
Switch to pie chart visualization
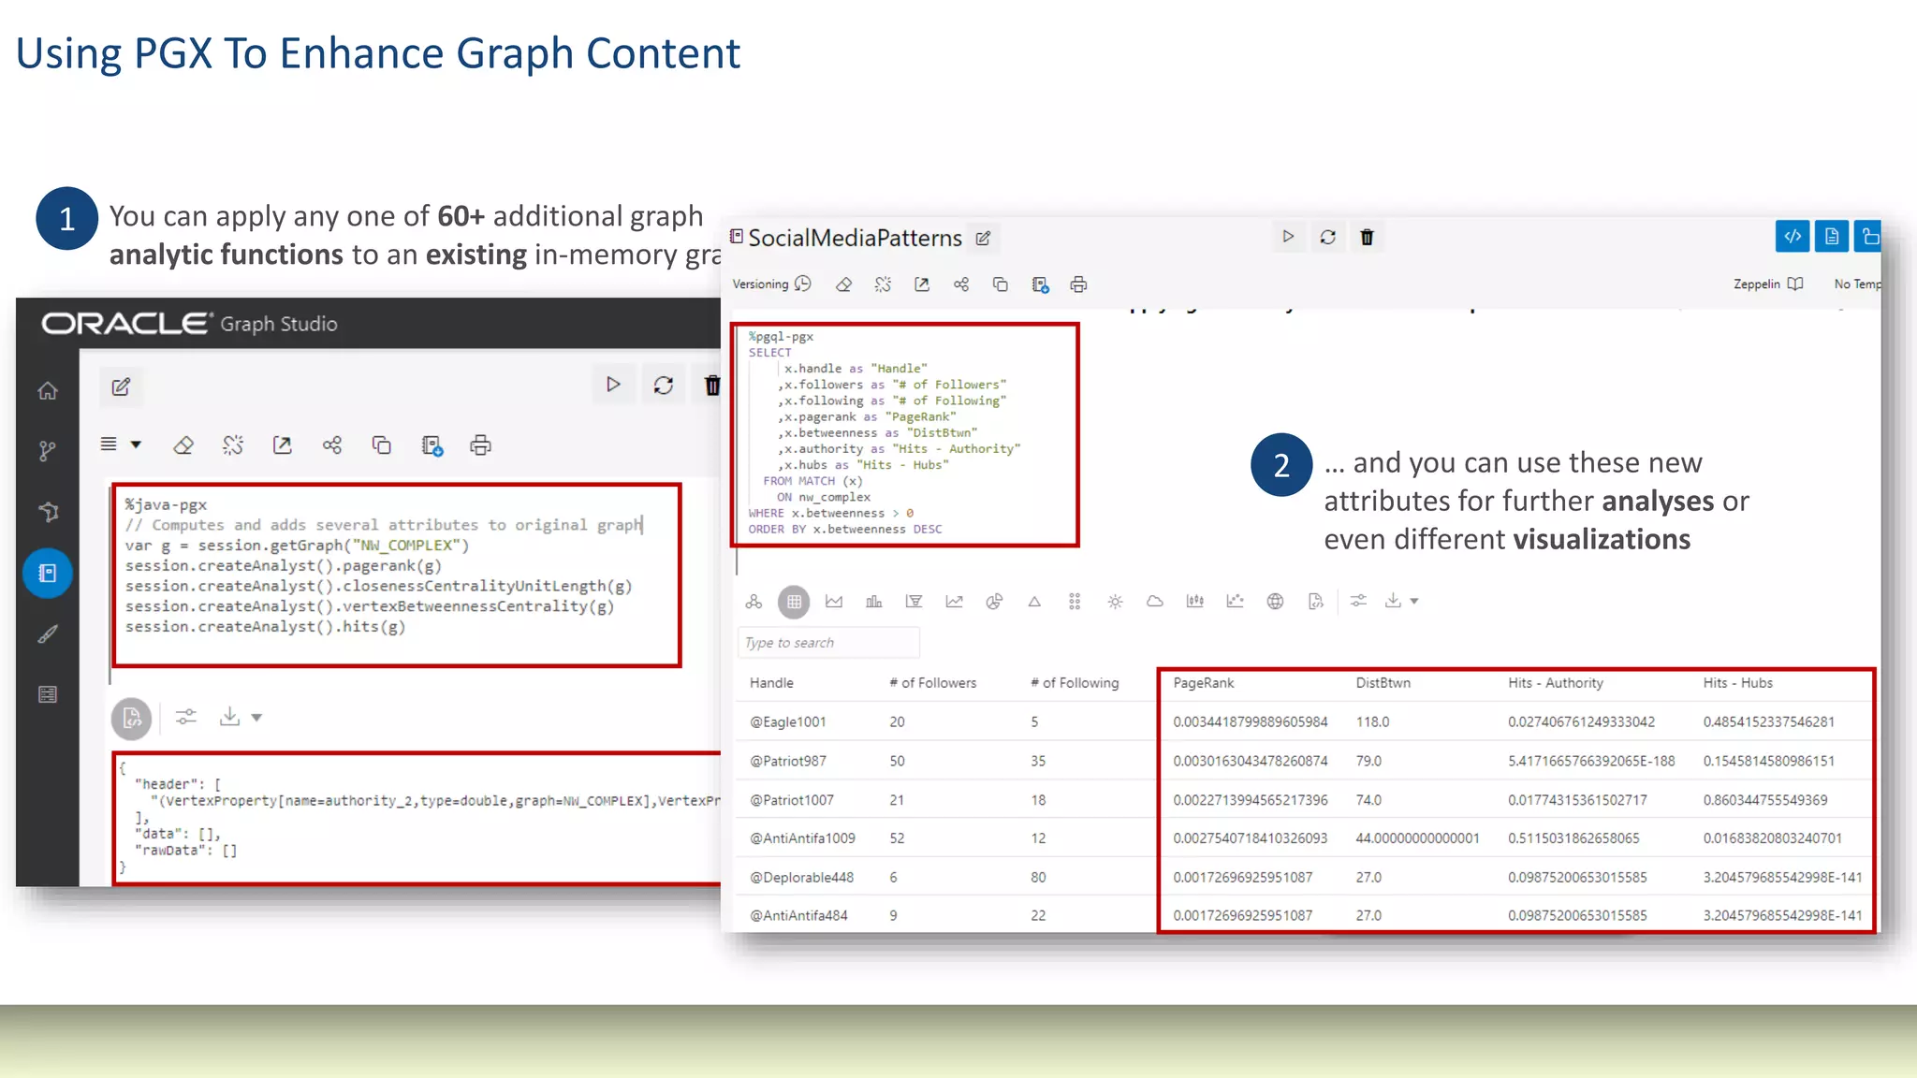coord(994,602)
